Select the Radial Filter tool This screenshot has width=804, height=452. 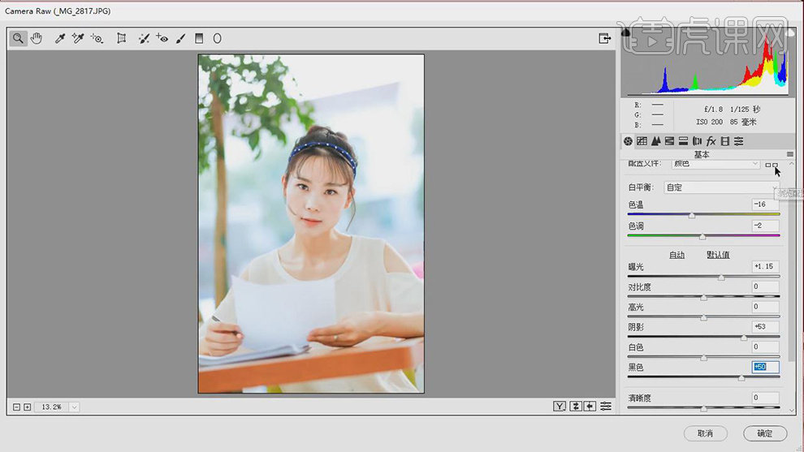pos(218,38)
